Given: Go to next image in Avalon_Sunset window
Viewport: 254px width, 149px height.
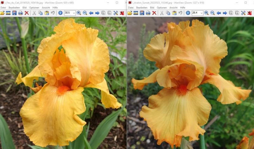Looking at the screenshot, I should (225, 13).
